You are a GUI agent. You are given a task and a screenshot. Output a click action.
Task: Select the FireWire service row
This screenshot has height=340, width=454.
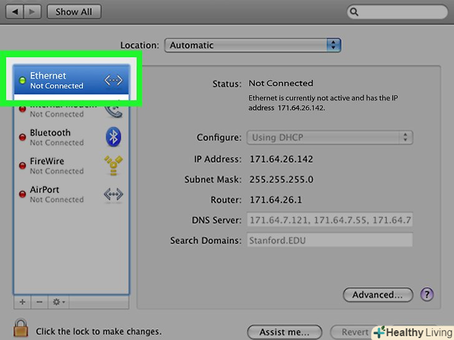(x=71, y=166)
